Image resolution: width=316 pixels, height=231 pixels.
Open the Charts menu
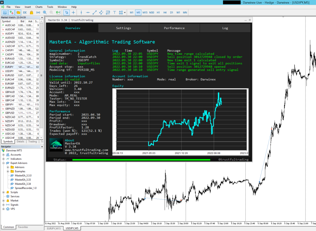(39, 7)
